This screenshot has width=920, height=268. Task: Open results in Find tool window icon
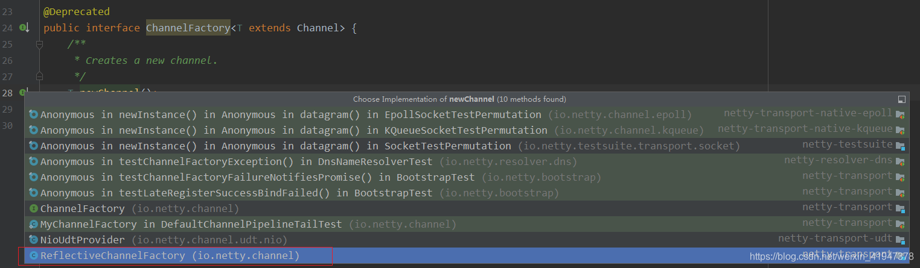[902, 99]
